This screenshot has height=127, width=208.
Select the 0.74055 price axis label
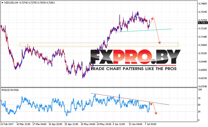(x=203, y=4)
